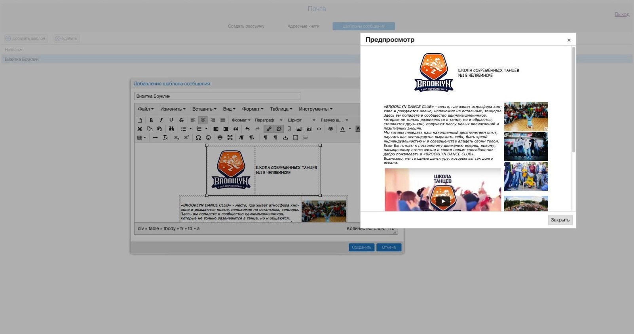Click the Undo arrow icon
Screen dimensions: 634x334
point(247,129)
